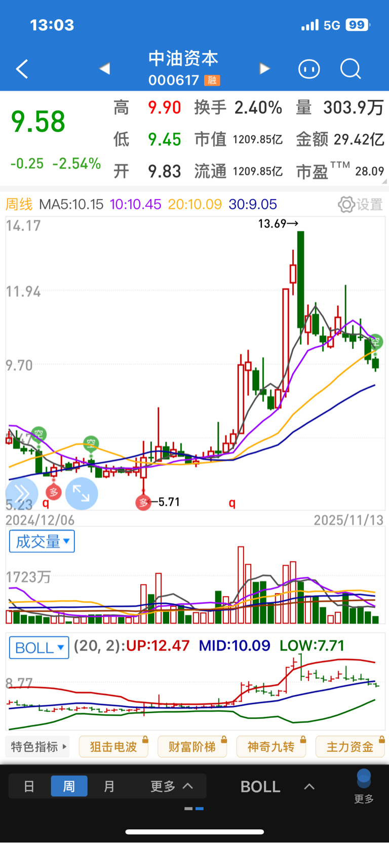Tap the 13:03 clock in status bar
This screenshot has height=843, width=389.
52,25
